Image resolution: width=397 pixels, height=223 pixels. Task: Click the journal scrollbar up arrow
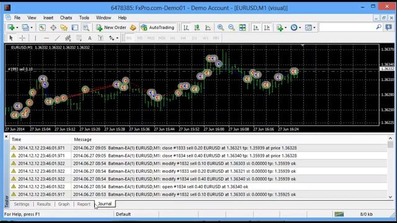click(390, 138)
